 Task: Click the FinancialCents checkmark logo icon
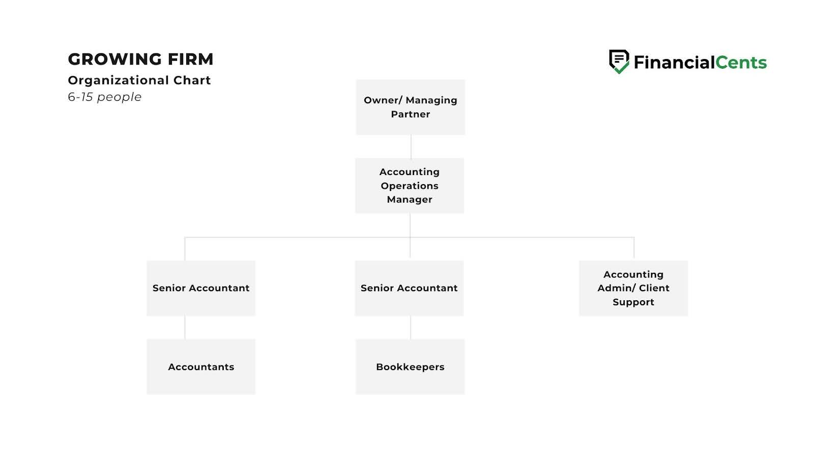point(619,62)
